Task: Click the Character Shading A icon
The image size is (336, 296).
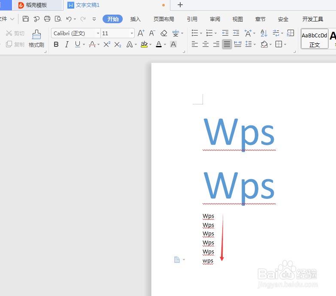Action: pyautogui.click(x=173, y=44)
